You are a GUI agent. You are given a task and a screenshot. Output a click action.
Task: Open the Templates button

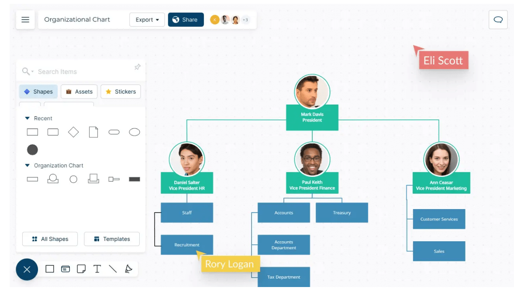(112, 239)
